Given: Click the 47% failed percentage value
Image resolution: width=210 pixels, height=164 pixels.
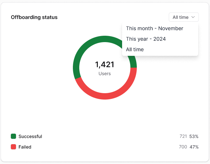Looking at the screenshot, I should [194, 147].
